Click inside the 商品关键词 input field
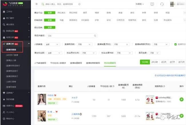This screenshot has width=186, height=125. coord(72,36)
